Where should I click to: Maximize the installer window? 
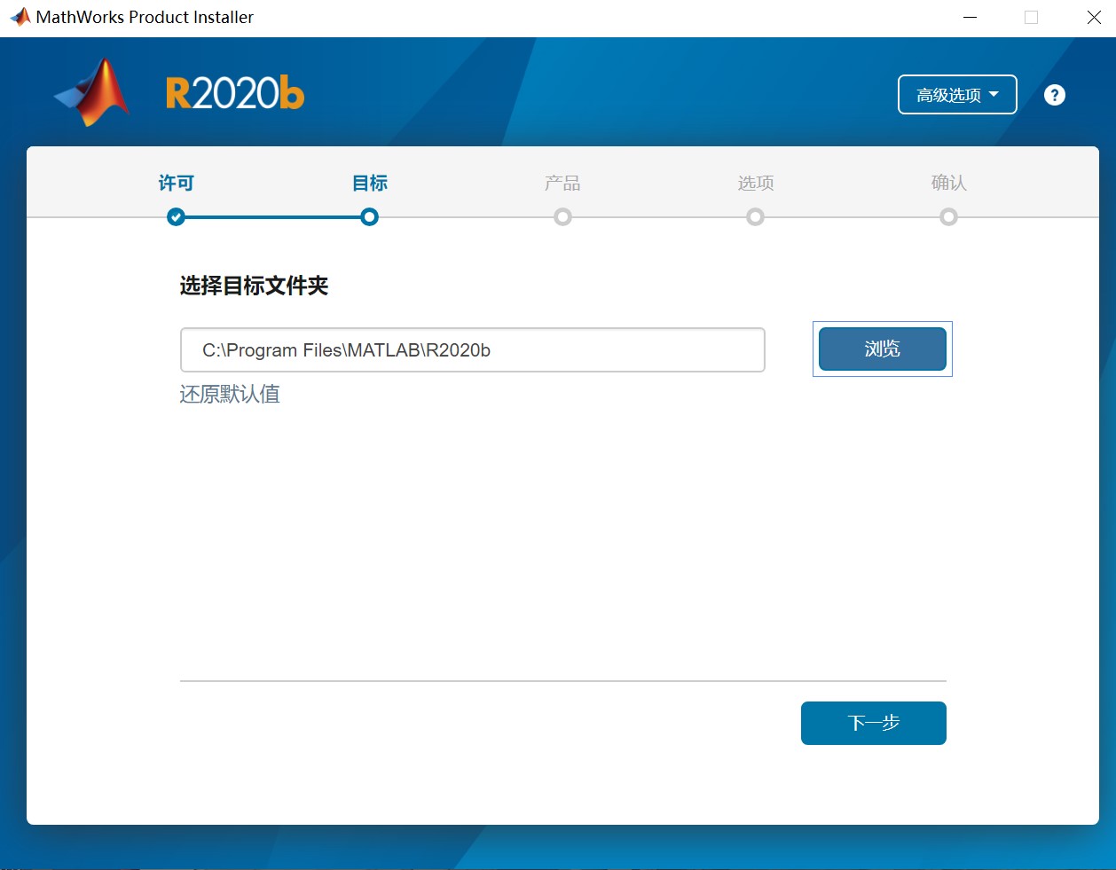pos(1031,17)
